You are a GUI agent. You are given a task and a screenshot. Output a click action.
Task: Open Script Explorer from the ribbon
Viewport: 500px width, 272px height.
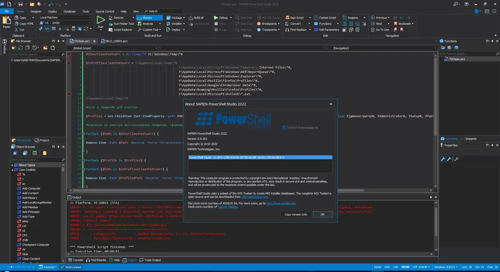(120, 29)
